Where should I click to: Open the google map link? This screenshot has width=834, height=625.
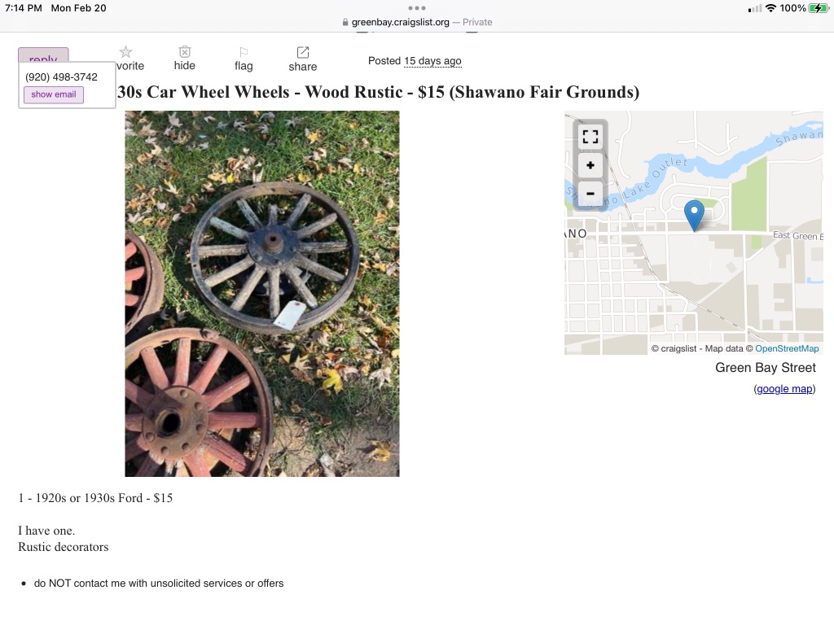point(784,389)
